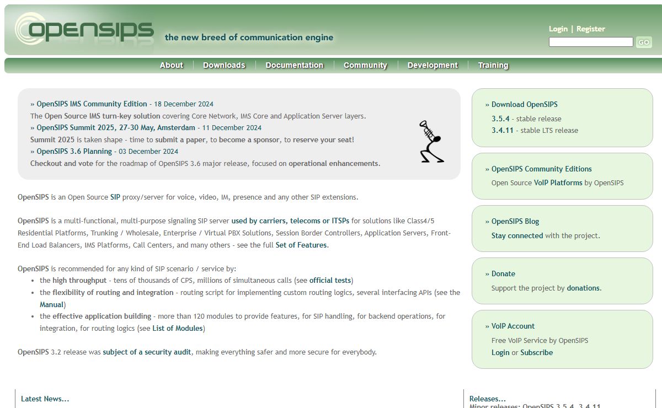Open the 'official tests' link

point(330,280)
